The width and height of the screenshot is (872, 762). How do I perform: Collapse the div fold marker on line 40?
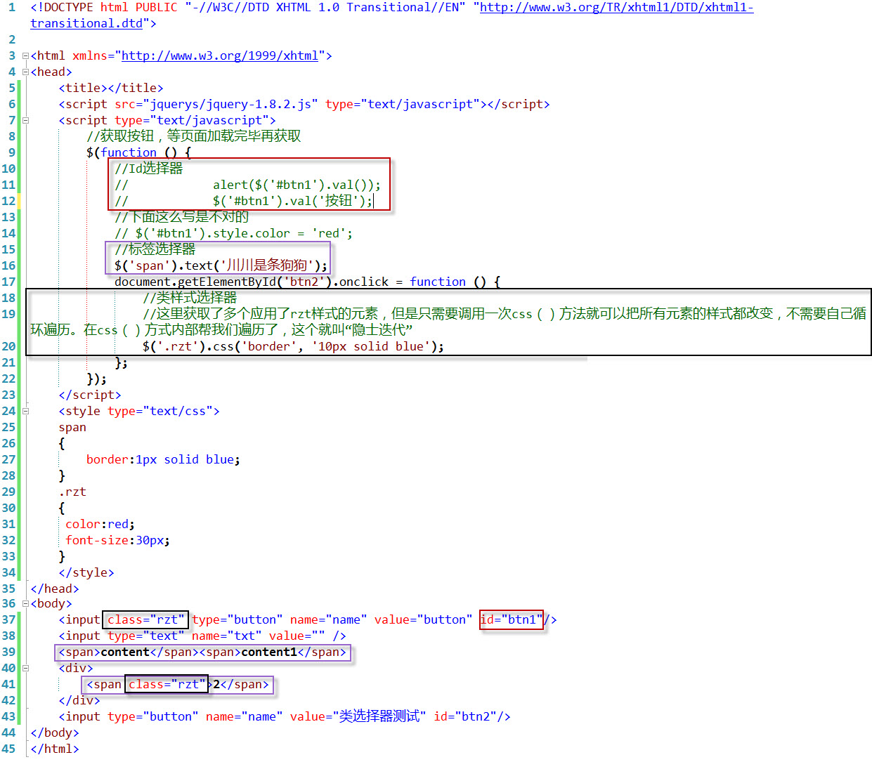25,668
